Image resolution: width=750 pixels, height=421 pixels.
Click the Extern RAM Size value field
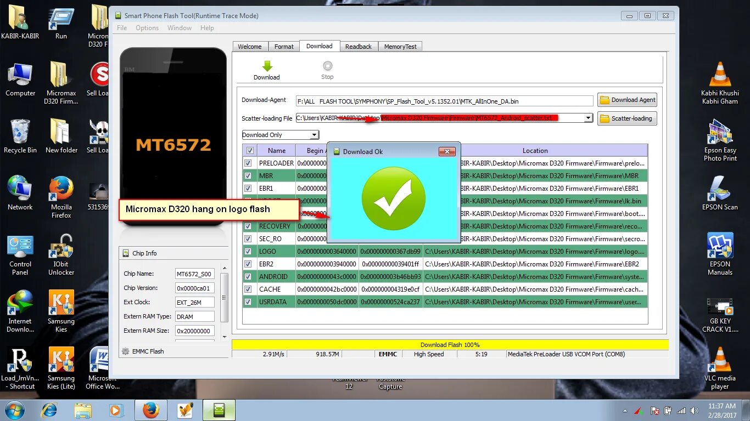194,331
